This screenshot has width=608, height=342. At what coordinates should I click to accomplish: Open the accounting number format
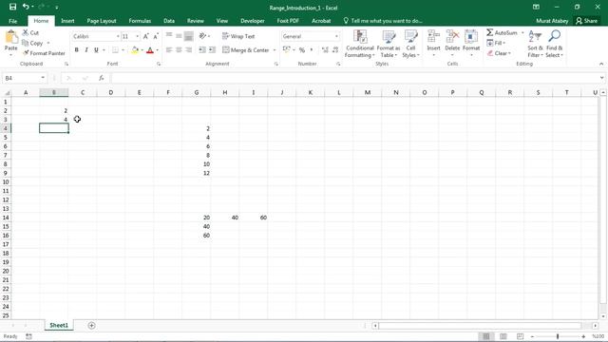click(x=286, y=50)
